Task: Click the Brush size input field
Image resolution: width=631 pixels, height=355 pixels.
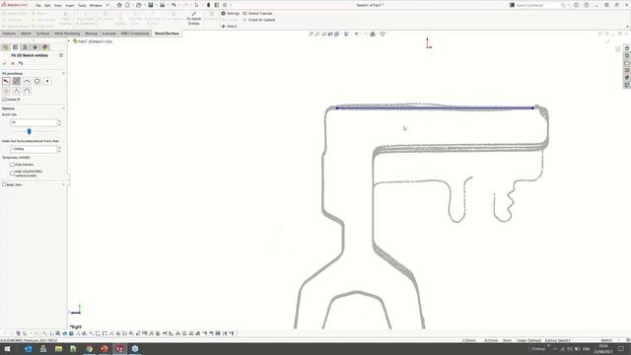Action: click(x=34, y=122)
